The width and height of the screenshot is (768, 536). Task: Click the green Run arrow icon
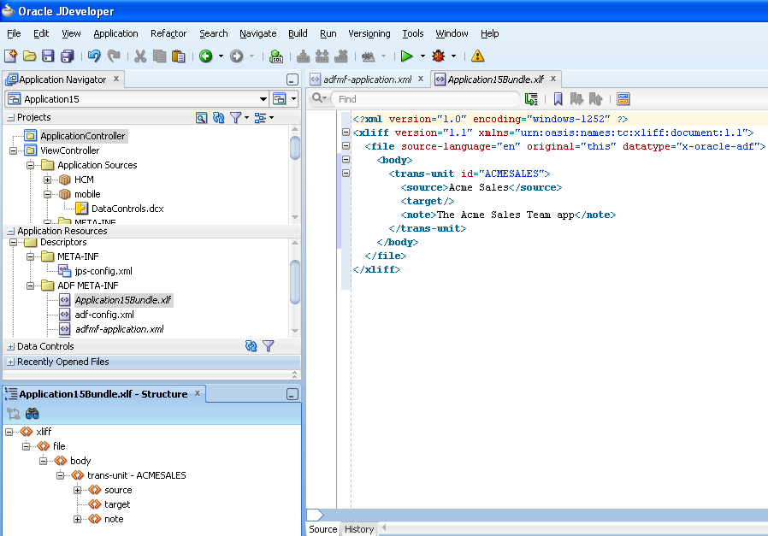coord(406,56)
